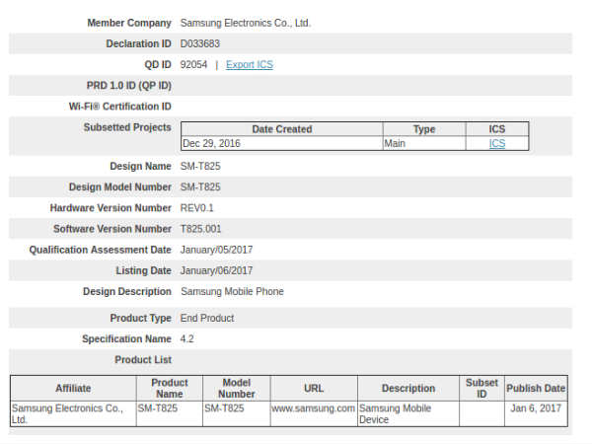The image size is (592, 444).
Task: Select the Hardware Version value REV0.1
Action: tap(197, 208)
